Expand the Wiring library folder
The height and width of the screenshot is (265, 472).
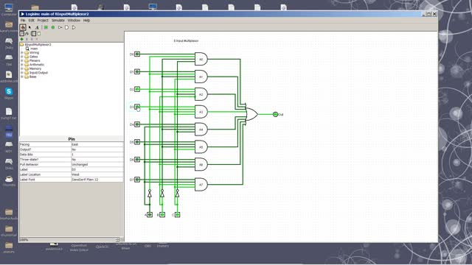click(x=21, y=52)
